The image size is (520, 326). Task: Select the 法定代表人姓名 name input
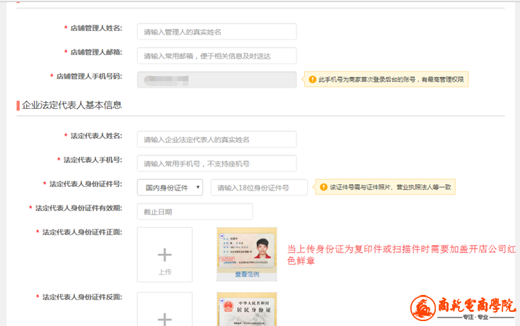click(x=216, y=140)
